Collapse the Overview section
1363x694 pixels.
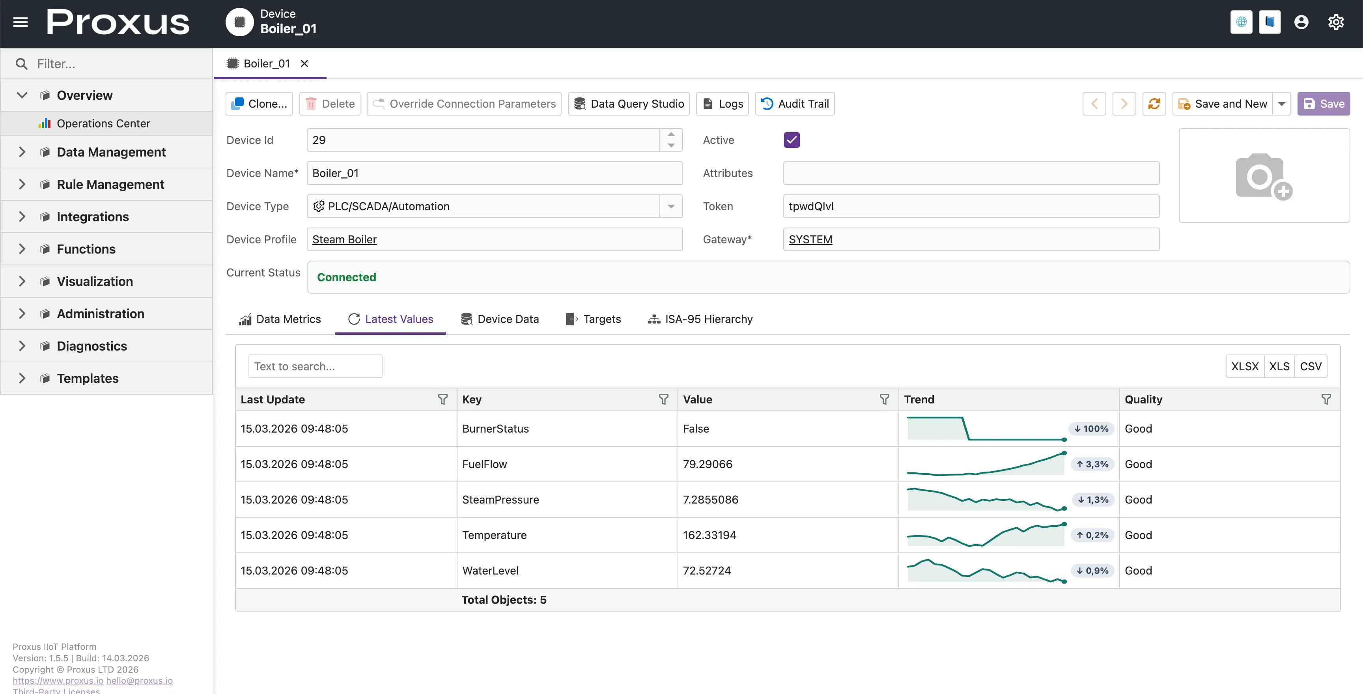point(22,95)
